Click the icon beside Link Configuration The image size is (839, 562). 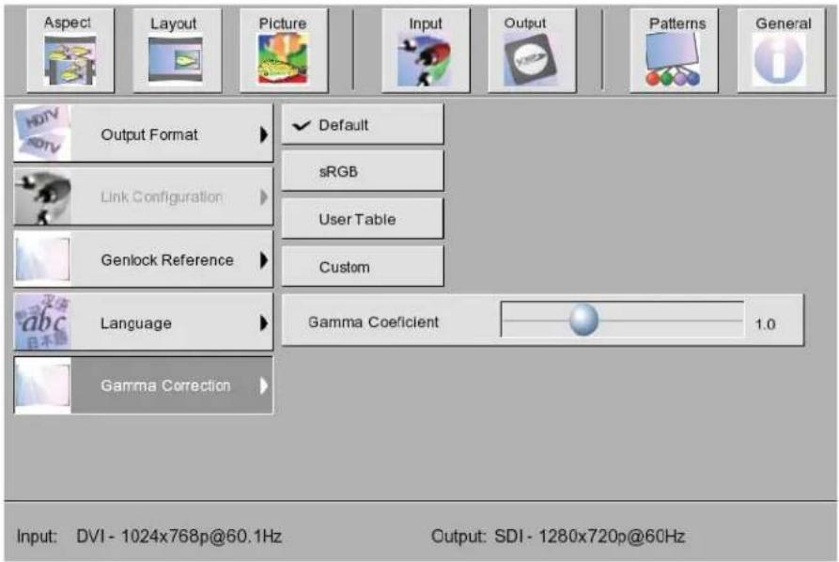tap(42, 196)
